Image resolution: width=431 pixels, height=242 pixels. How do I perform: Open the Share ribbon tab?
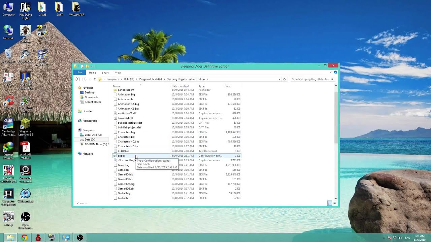click(105, 72)
